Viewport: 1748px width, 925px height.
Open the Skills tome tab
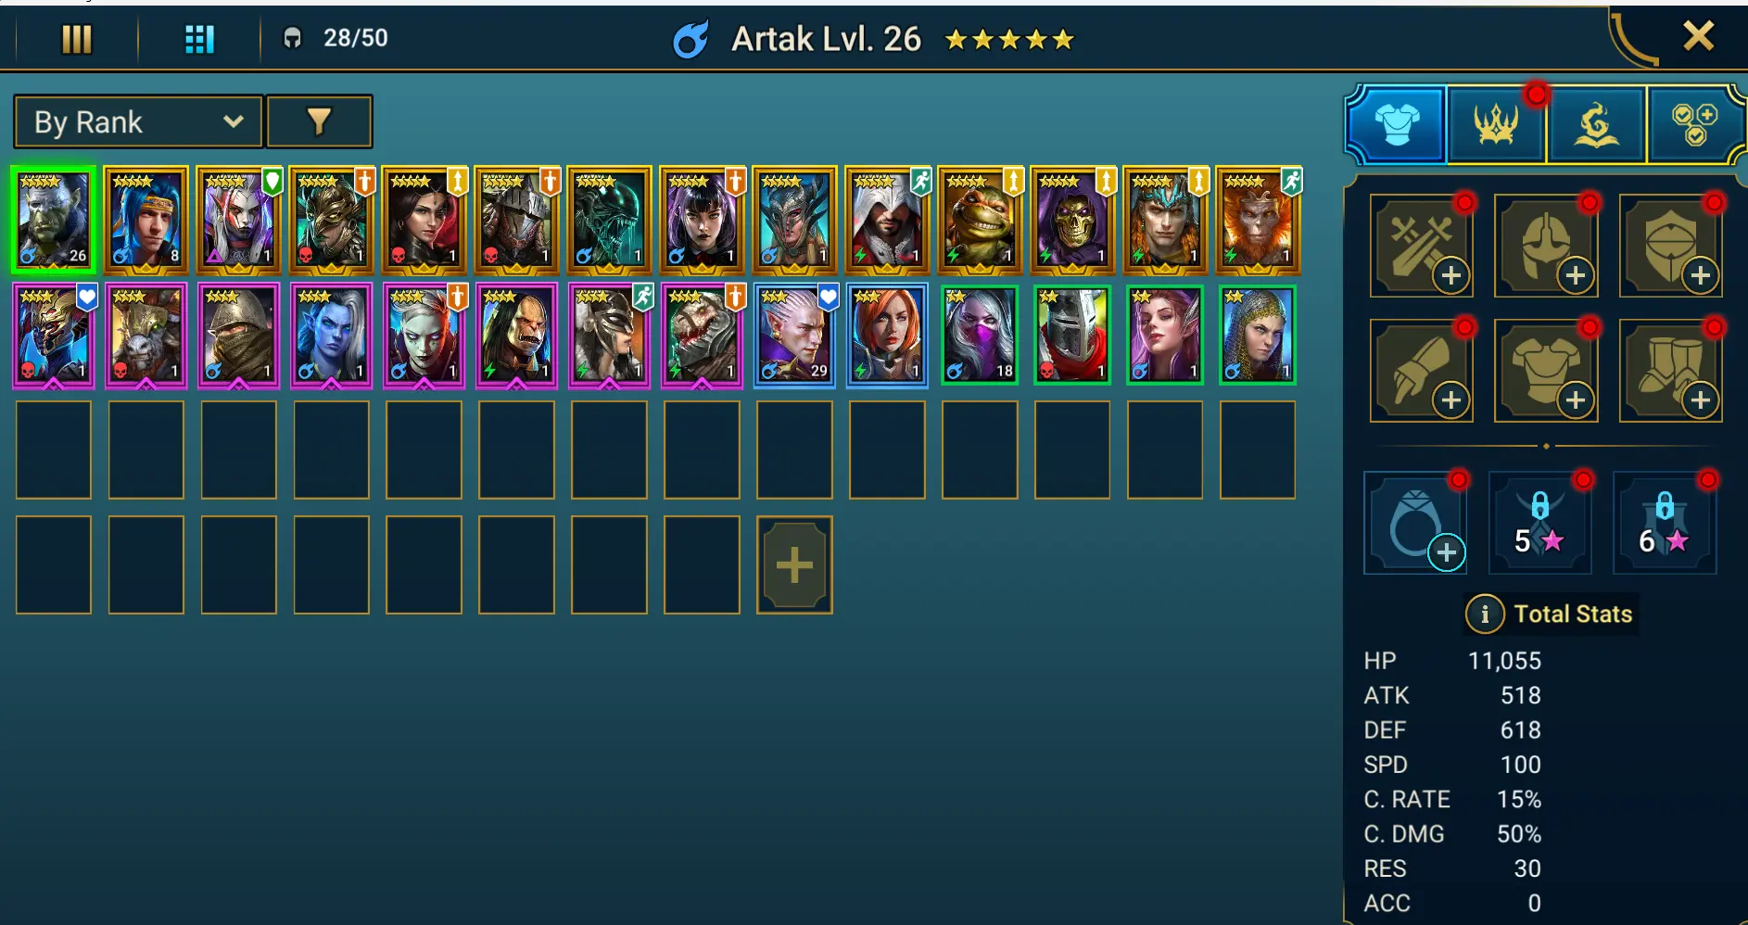[1596, 124]
